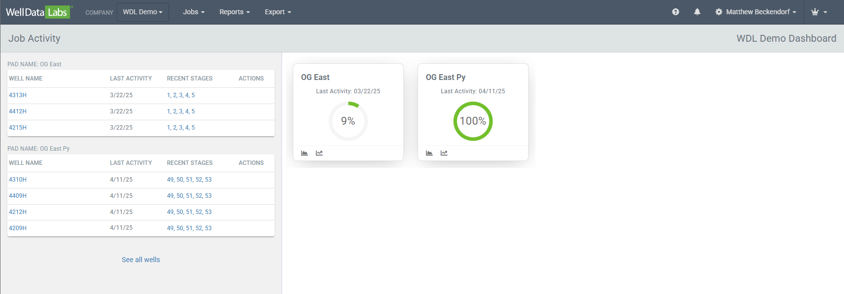Screen dimensions: 844x294
Task: Click the 4/11/25 date for well 4209H
Action: click(x=121, y=228)
